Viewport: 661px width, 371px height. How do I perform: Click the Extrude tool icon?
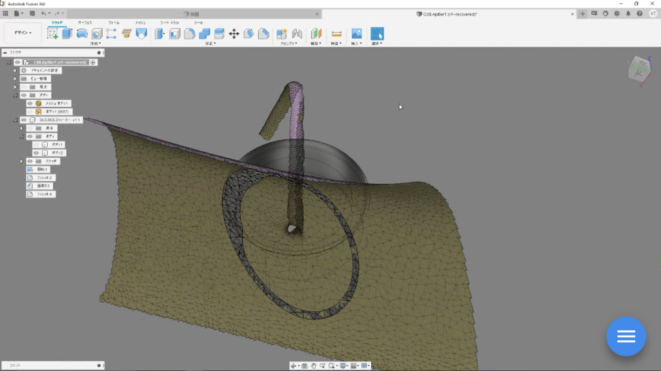pyautogui.click(x=67, y=33)
